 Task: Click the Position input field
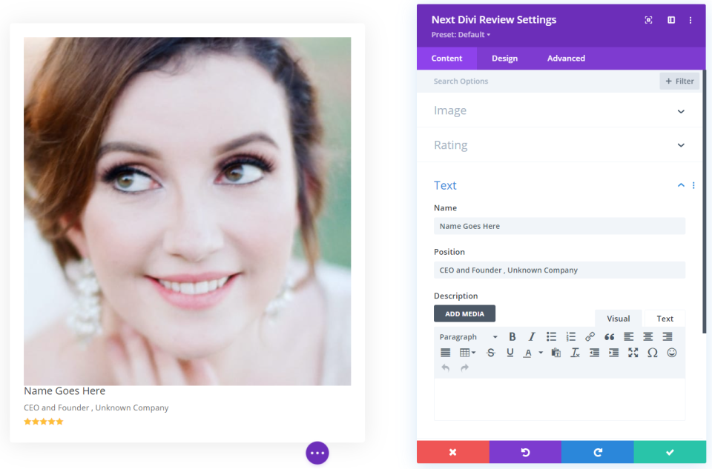(559, 270)
